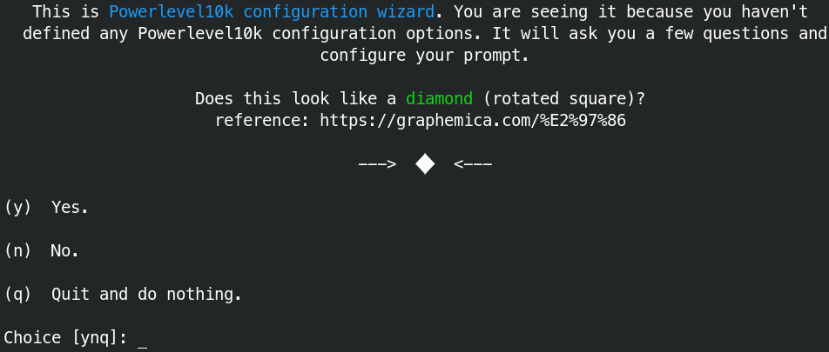Click the word No.
Image resolution: width=829 pixels, height=352 pixels.
pyautogui.click(x=65, y=251)
